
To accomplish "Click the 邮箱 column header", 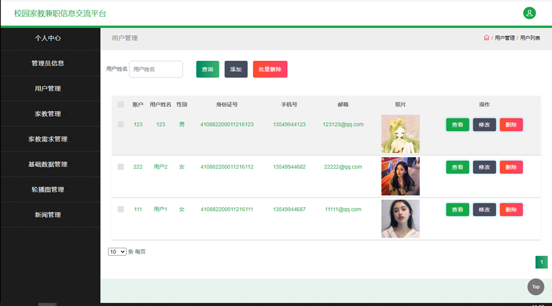I will coord(343,104).
